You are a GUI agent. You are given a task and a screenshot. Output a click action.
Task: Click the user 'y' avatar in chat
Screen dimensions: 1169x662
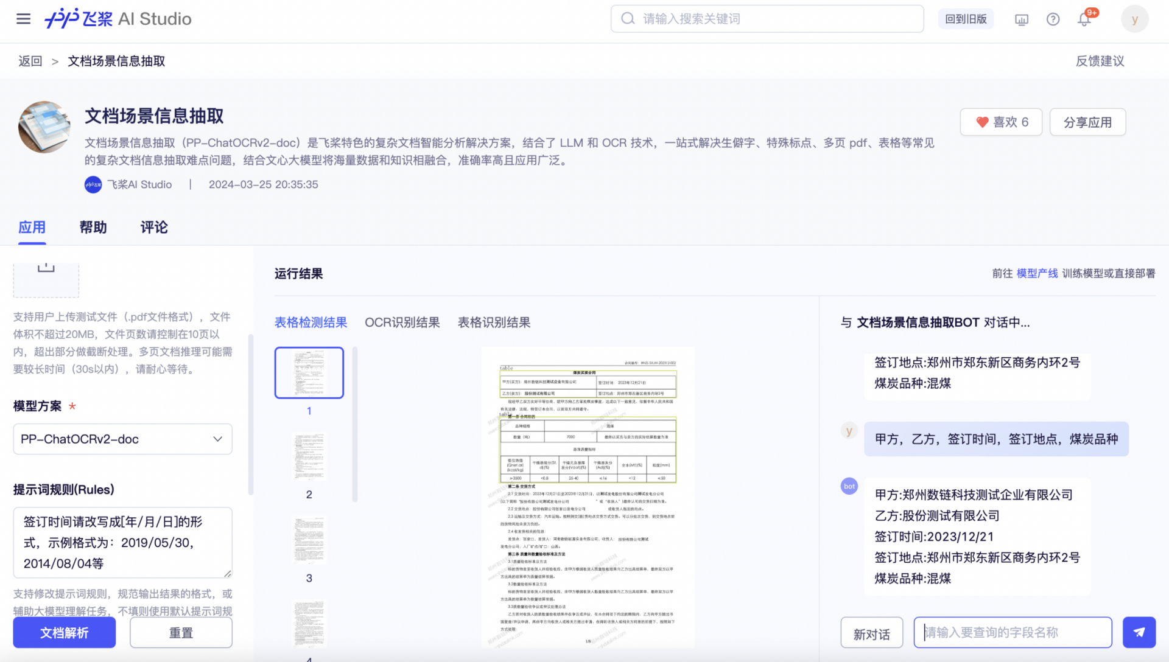[849, 431]
